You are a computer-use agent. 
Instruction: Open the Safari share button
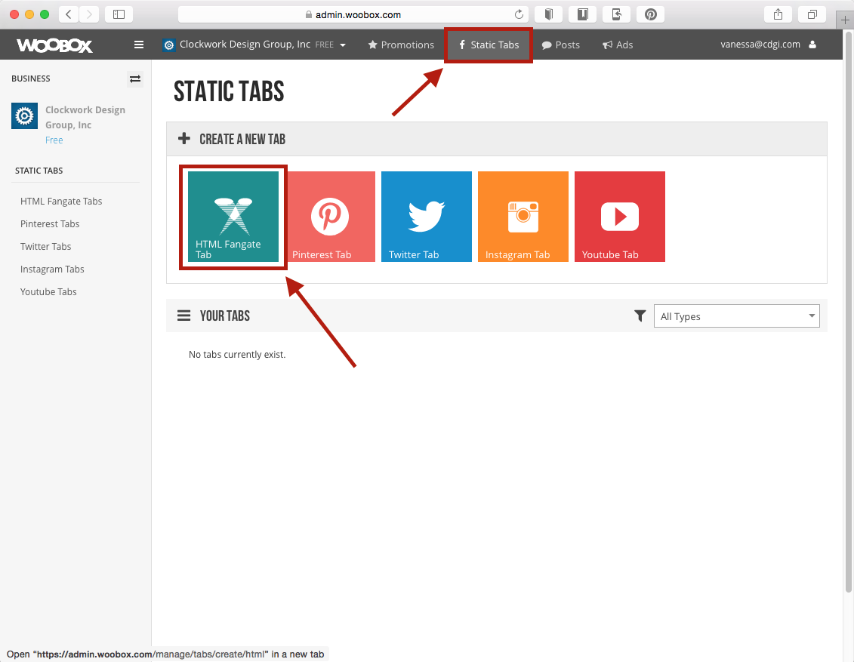point(778,14)
